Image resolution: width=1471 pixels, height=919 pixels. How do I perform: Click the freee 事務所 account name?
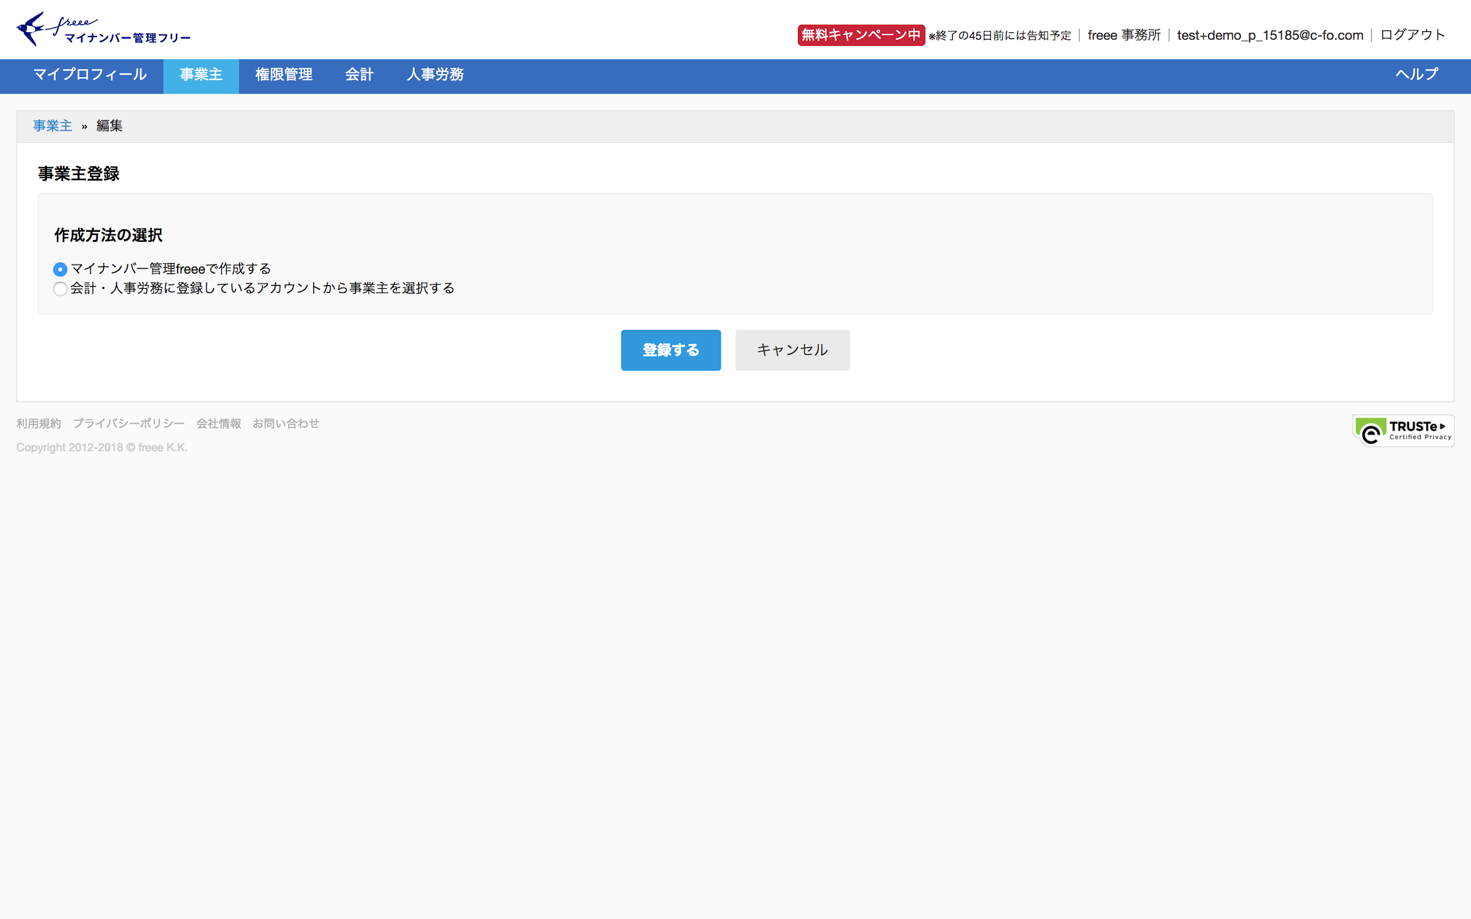point(1124,35)
